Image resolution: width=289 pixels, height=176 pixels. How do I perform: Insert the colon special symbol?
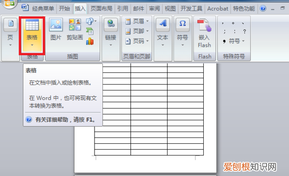(x=235, y=31)
